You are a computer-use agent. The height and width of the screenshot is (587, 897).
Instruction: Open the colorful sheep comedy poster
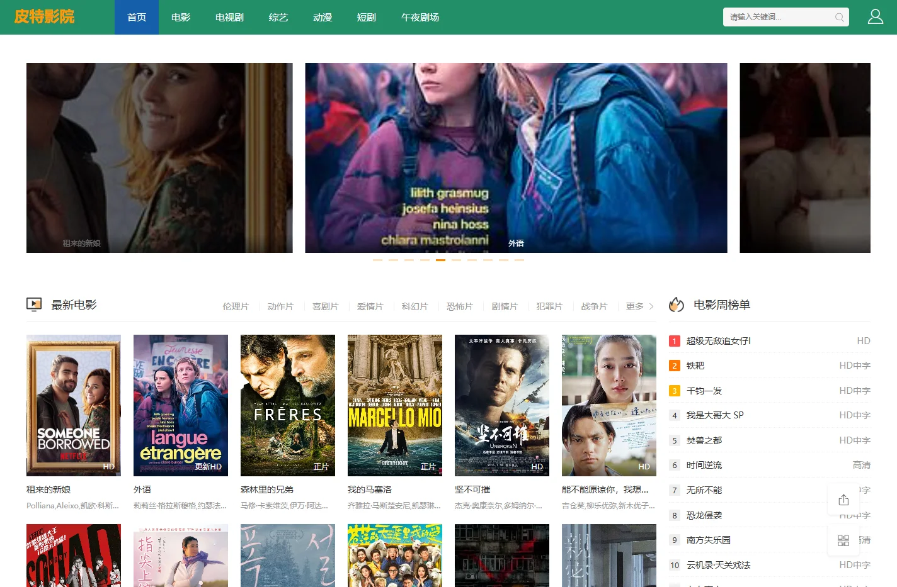[x=395, y=556]
